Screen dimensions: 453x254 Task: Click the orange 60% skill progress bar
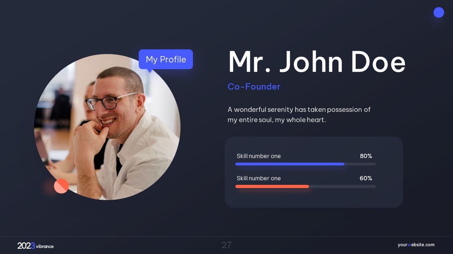[272, 186]
